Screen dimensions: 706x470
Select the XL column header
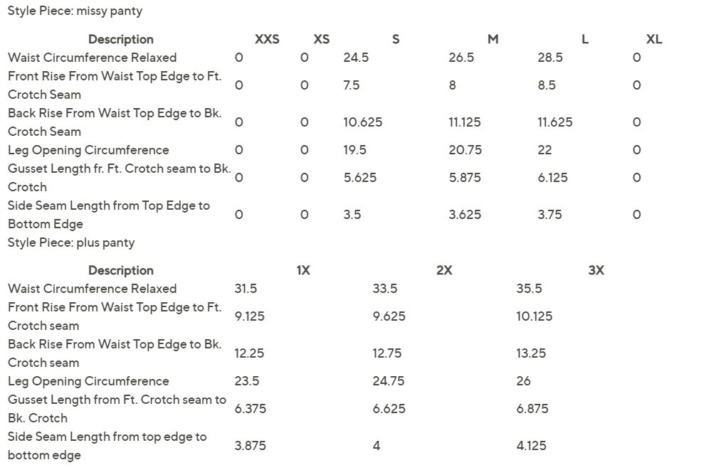(654, 39)
